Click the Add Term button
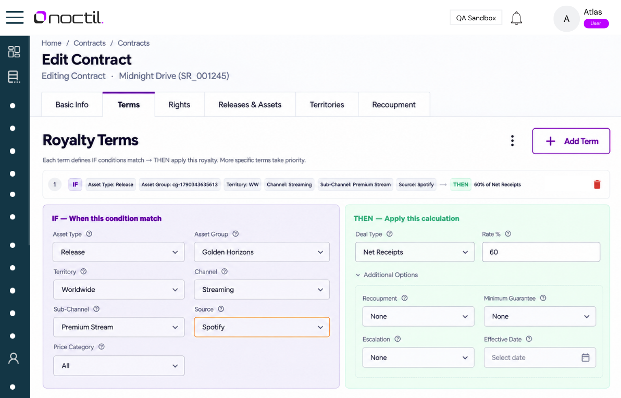Viewport: 621px width, 398px height. pyautogui.click(x=571, y=141)
